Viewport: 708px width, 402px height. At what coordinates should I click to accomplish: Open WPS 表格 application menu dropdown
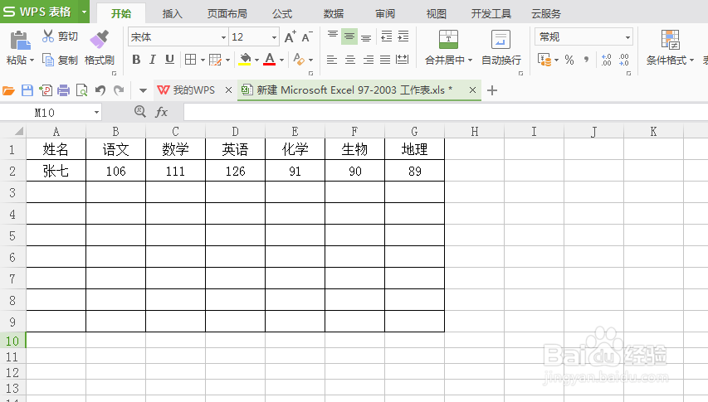(x=84, y=12)
